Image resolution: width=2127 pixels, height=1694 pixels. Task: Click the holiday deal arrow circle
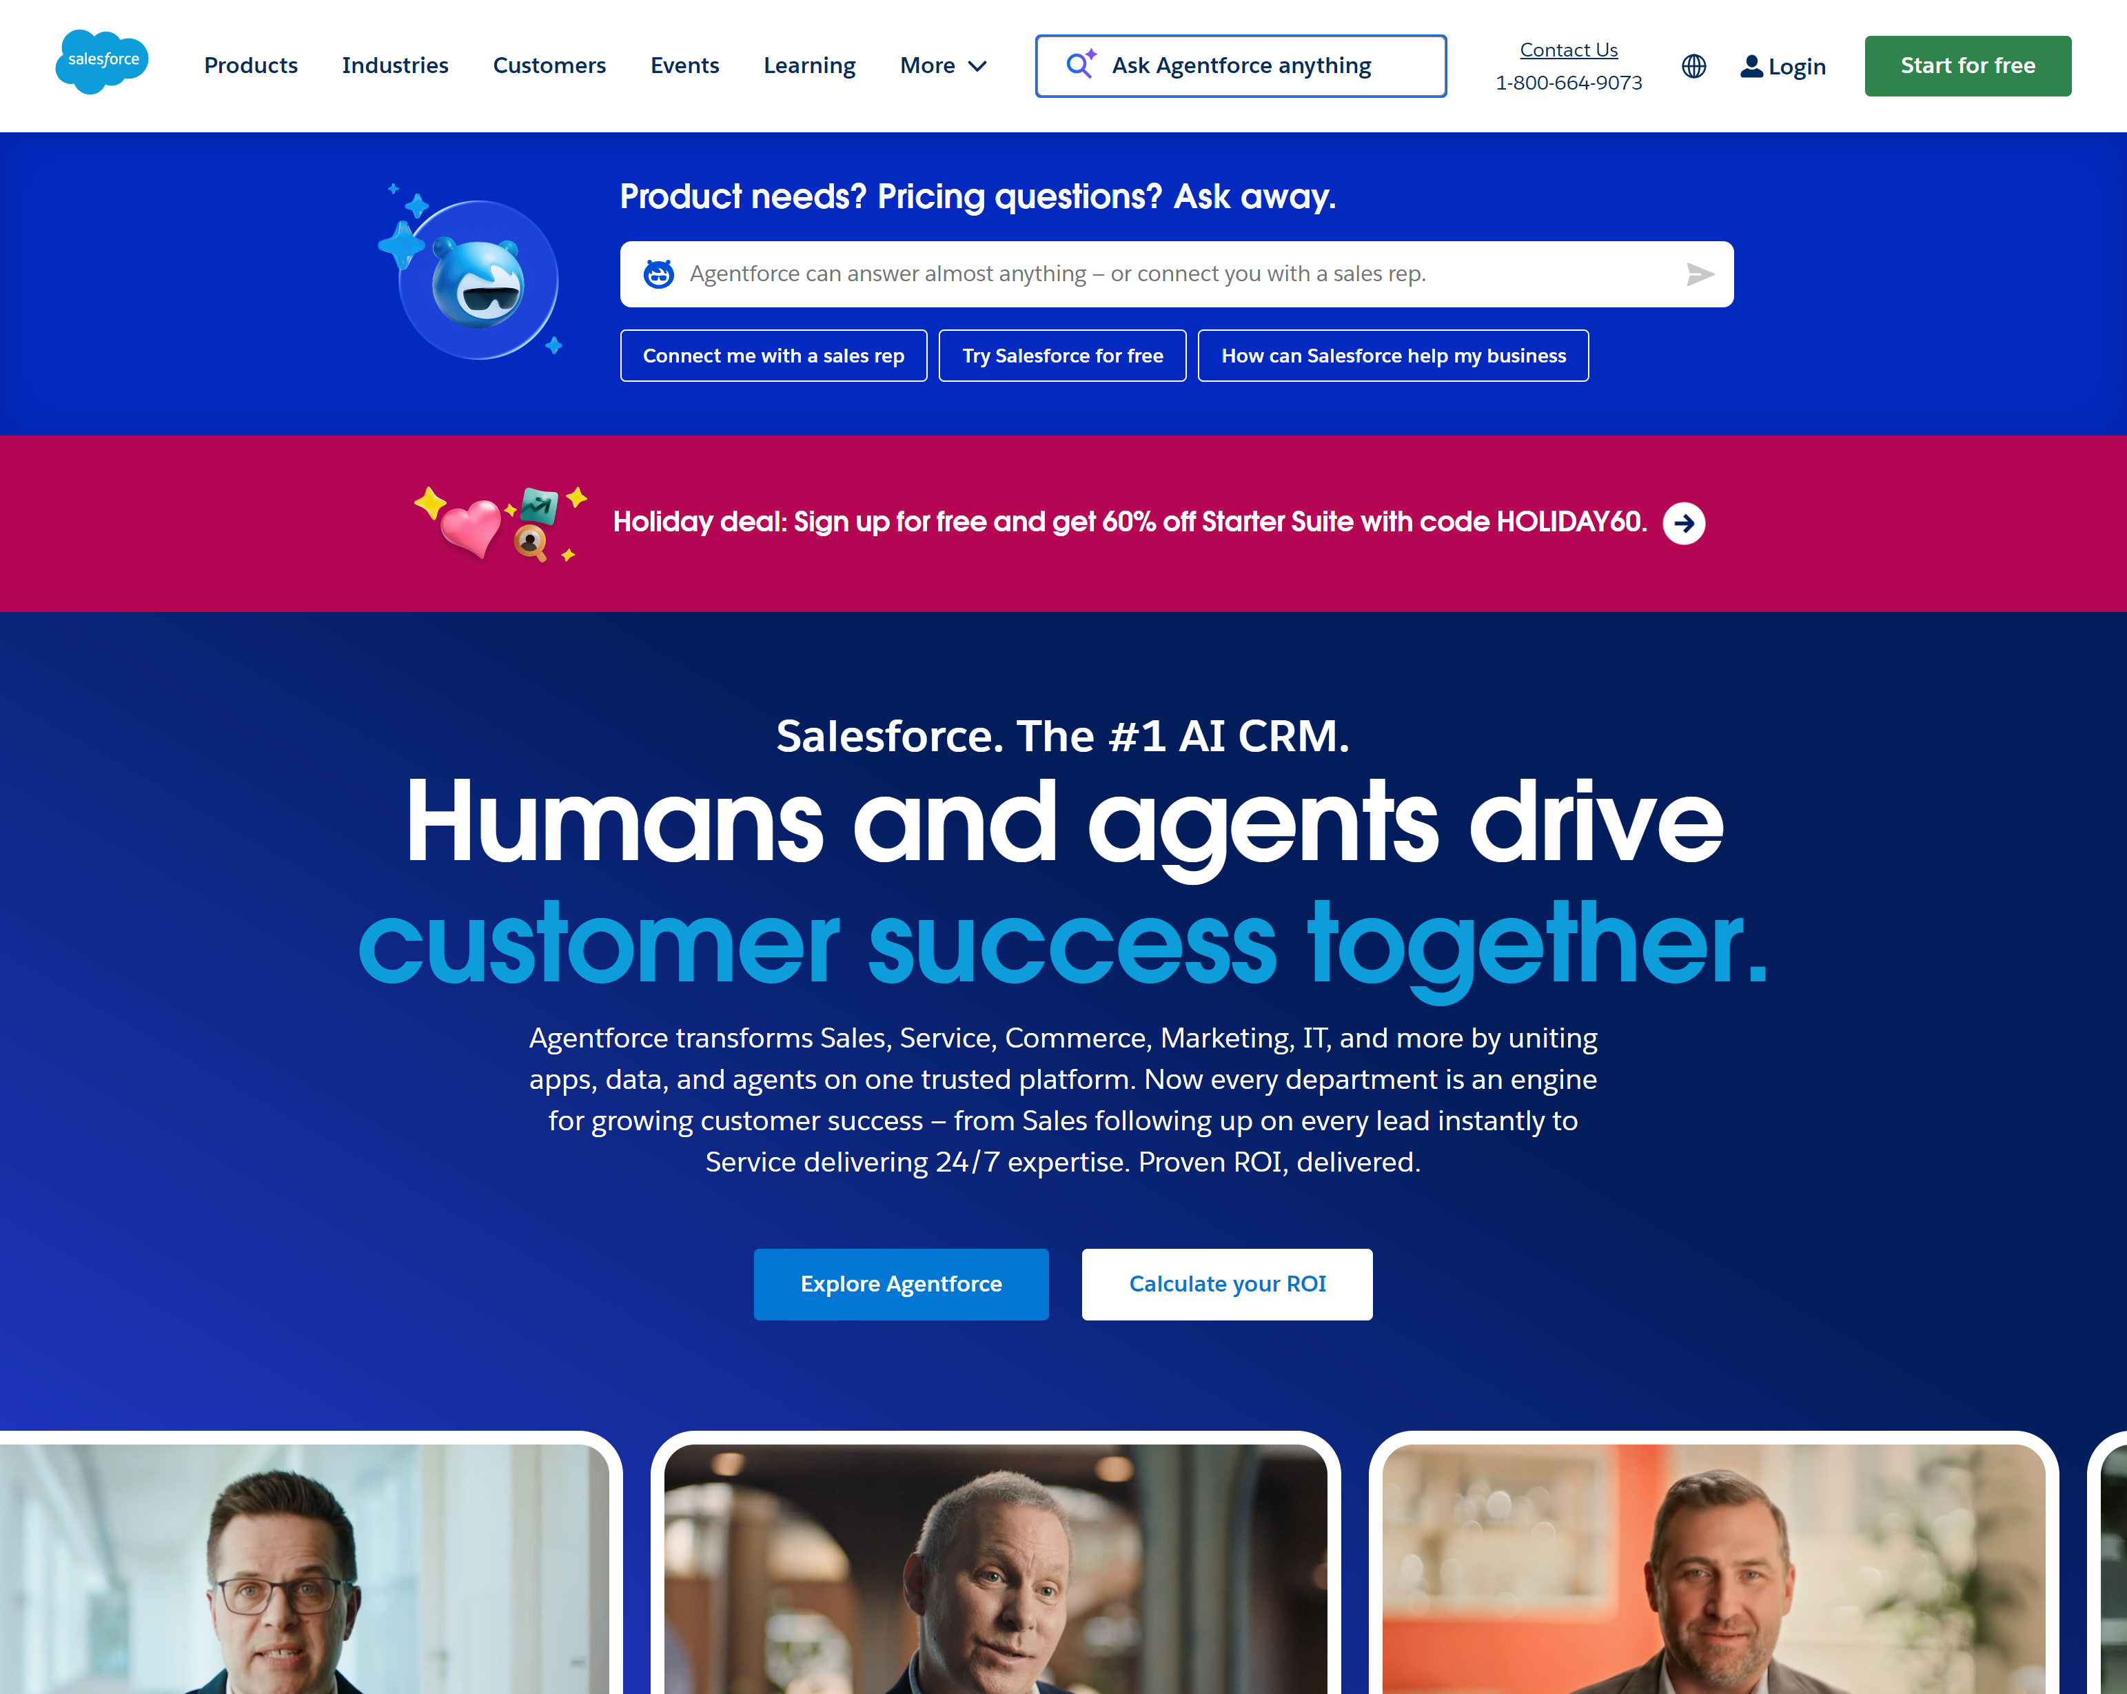click(1683, 523)
